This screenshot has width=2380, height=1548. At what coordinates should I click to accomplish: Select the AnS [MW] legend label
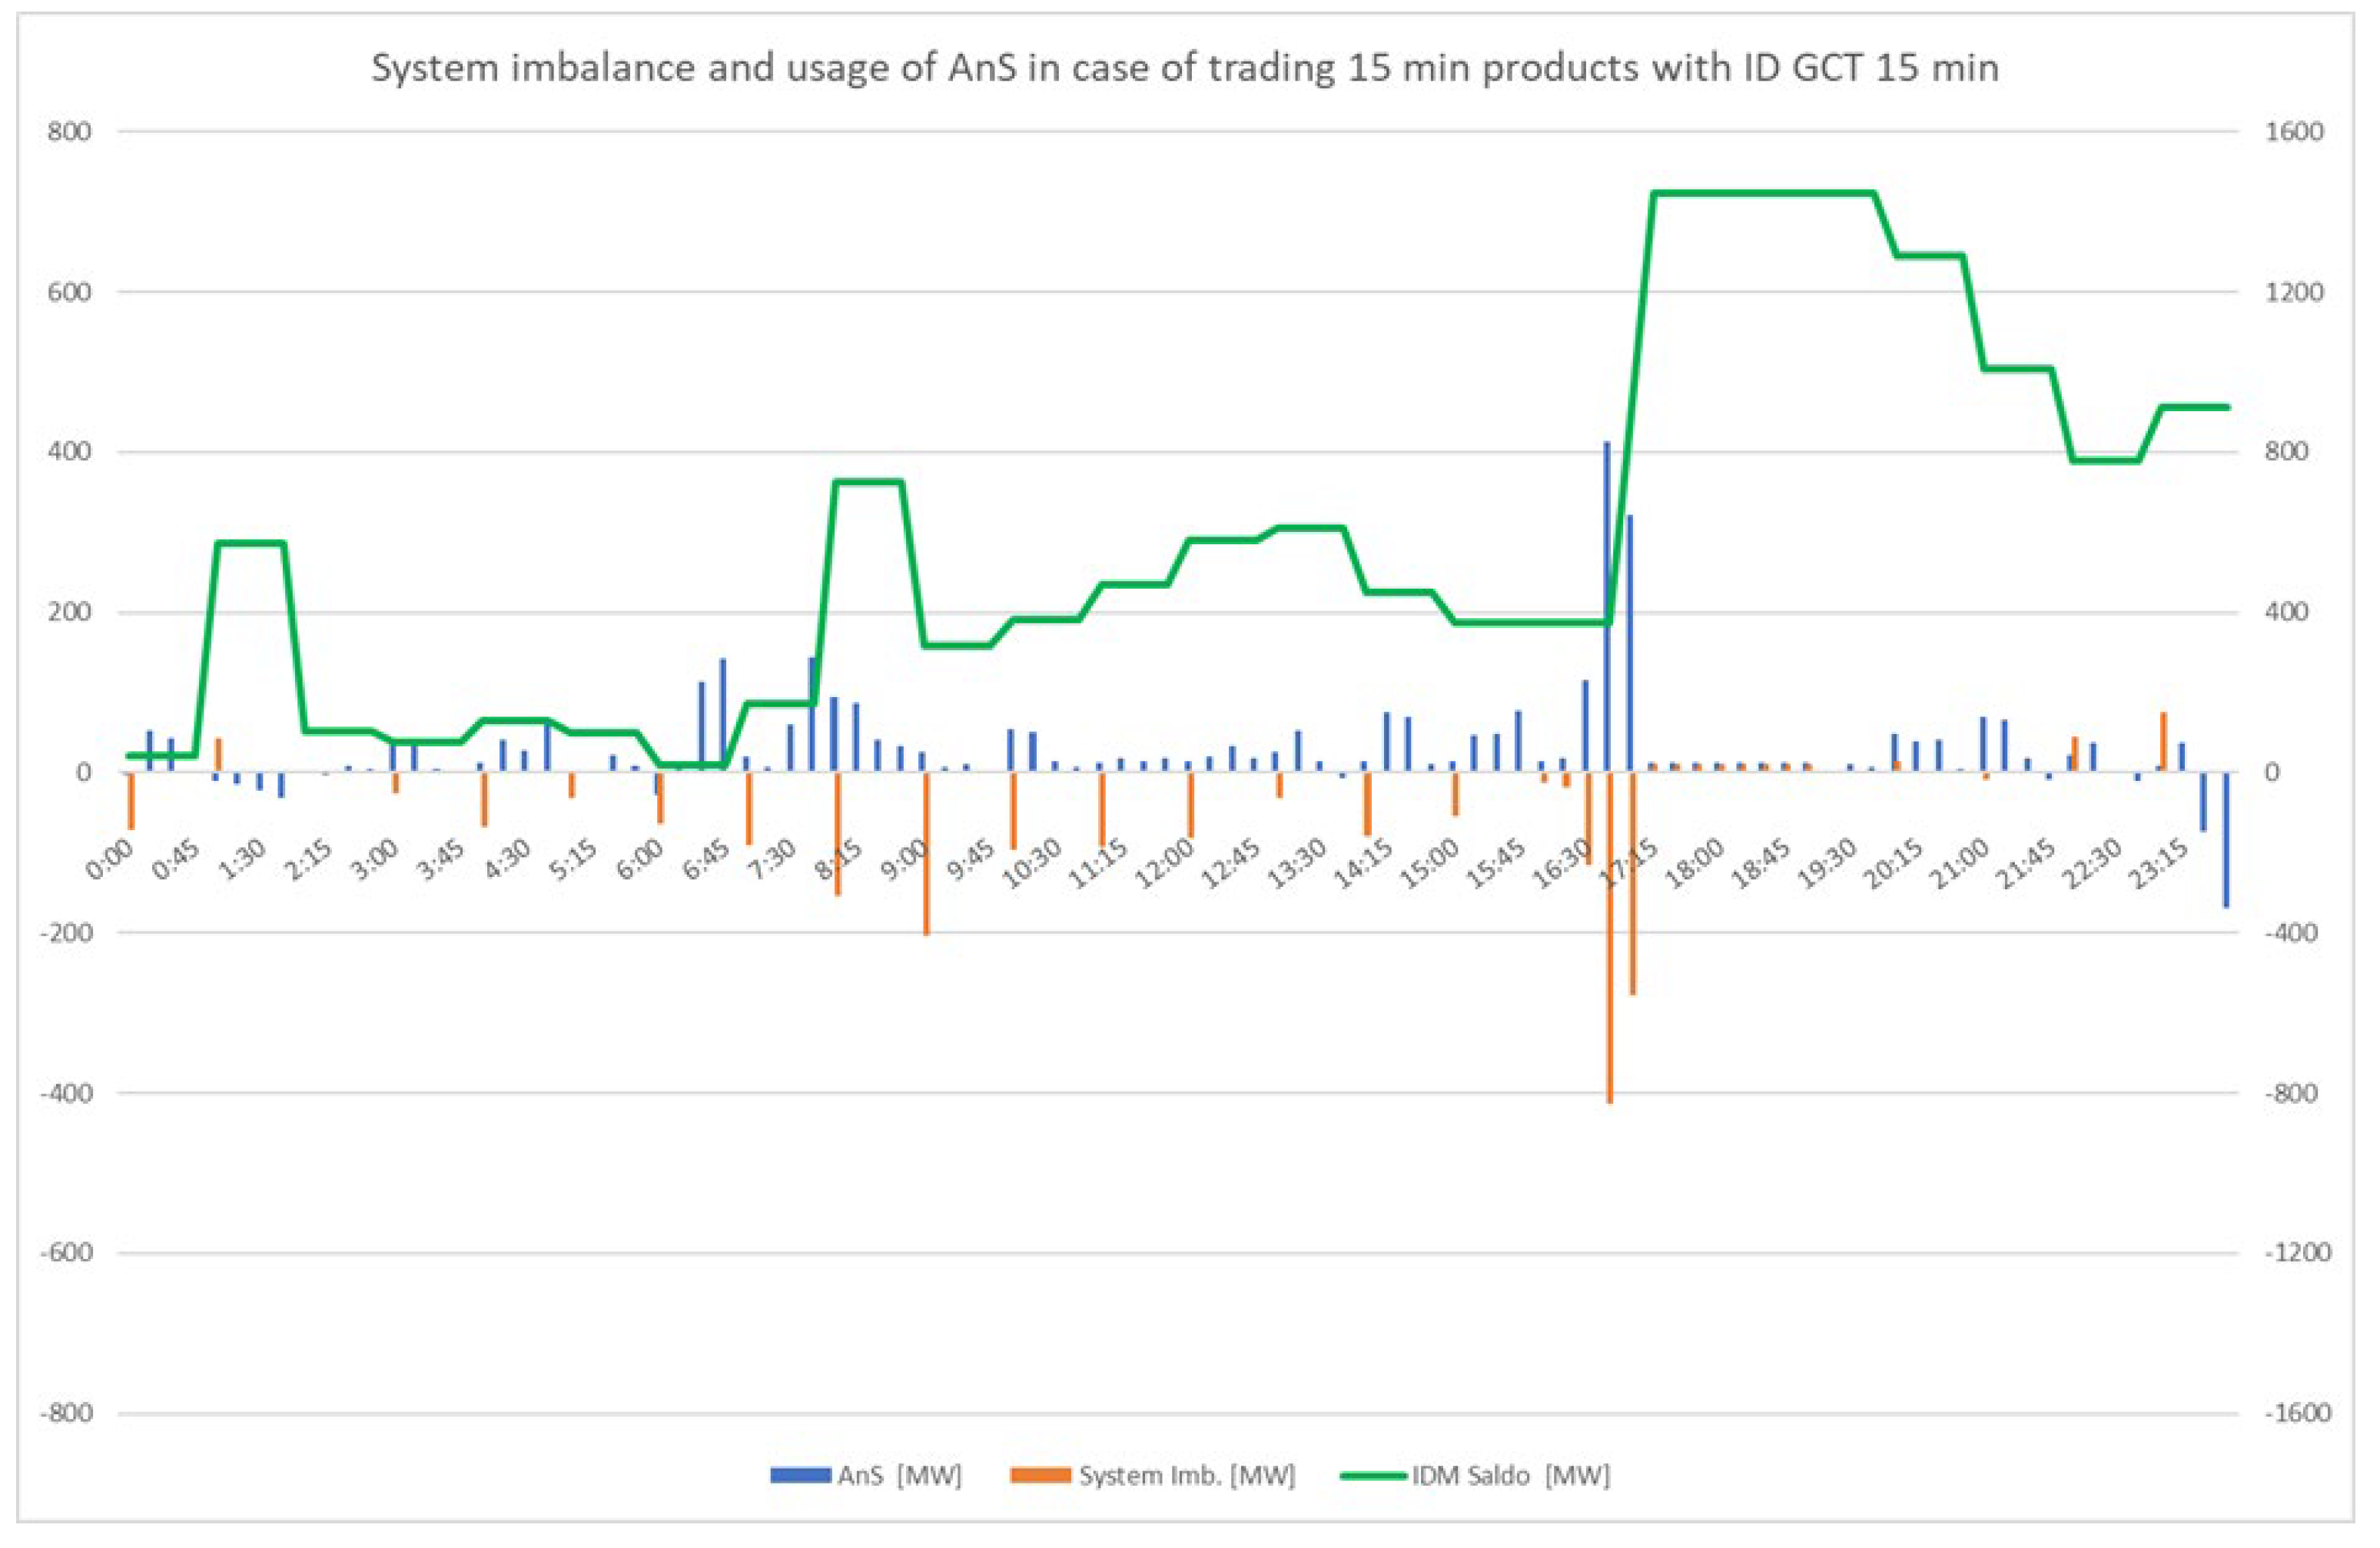899,1475
